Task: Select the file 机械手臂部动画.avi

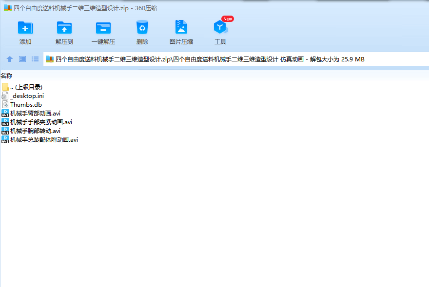Action: pos(35,113)
